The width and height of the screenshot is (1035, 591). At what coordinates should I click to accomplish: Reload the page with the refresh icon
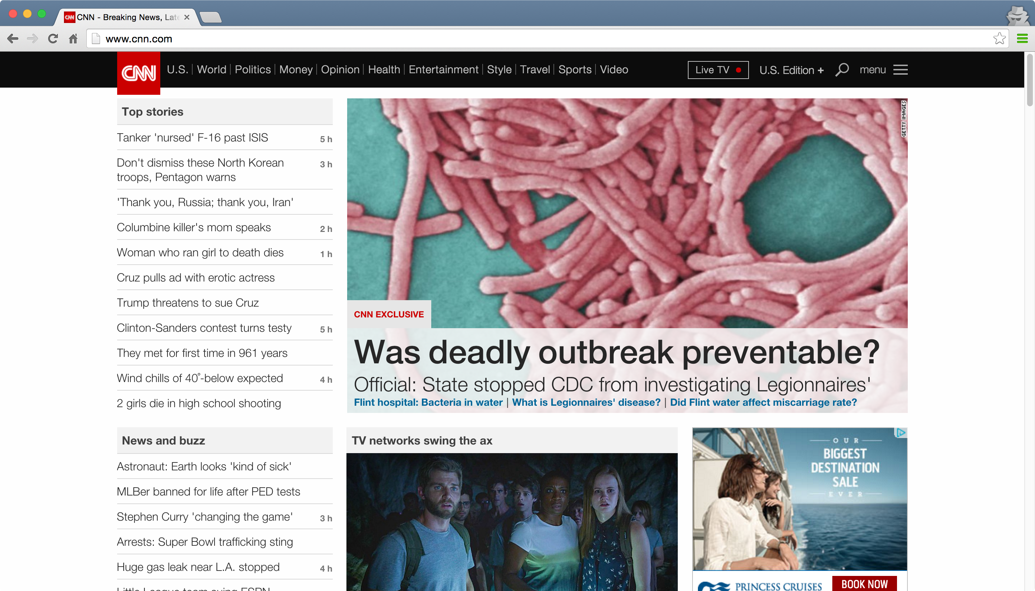(53, 38)
